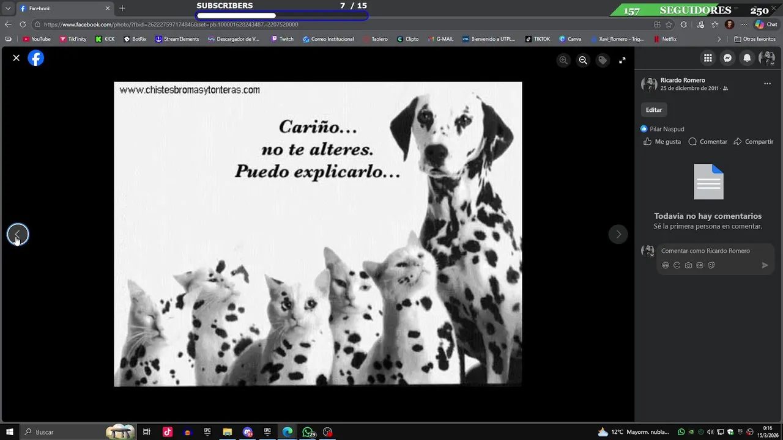Viewport: 783px width, 440px height.
Task: Open browser profile avatar
Action: coord(729,24)
